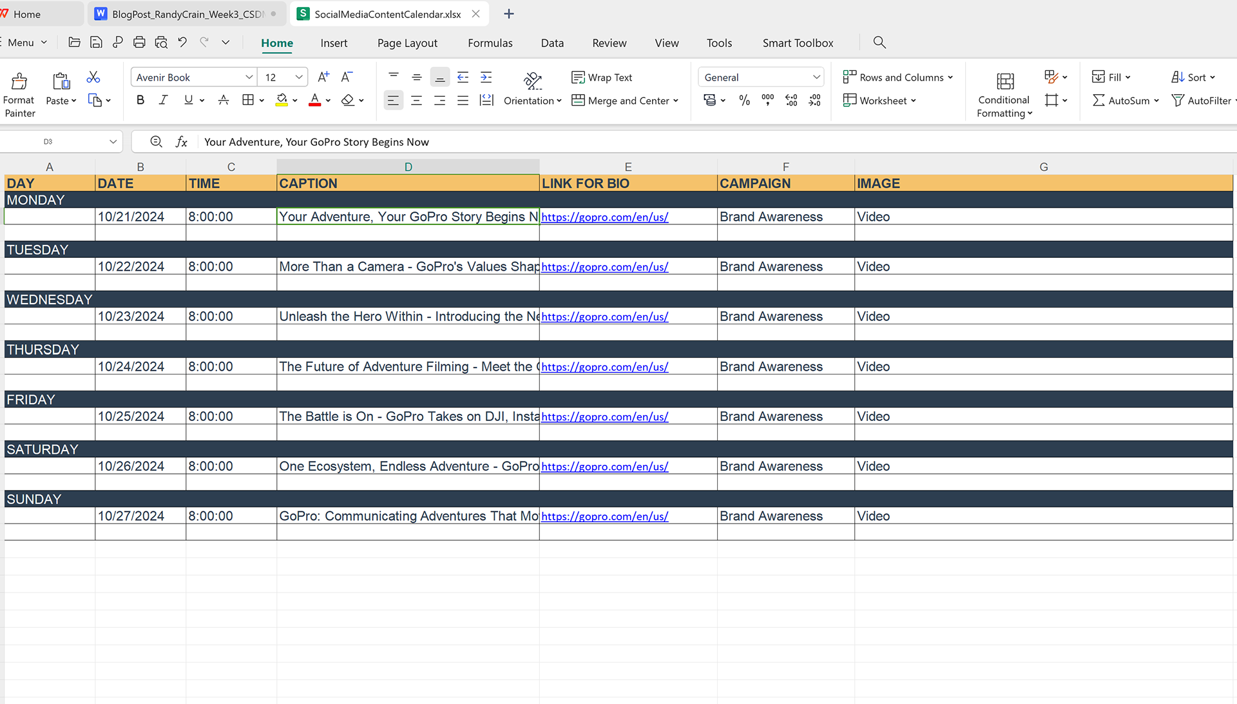Click the gopro.com link in the 10/25/2024 row
The height and width of the screenshot is (704, 1237).
pyautogui.click(x=604, y=416)
